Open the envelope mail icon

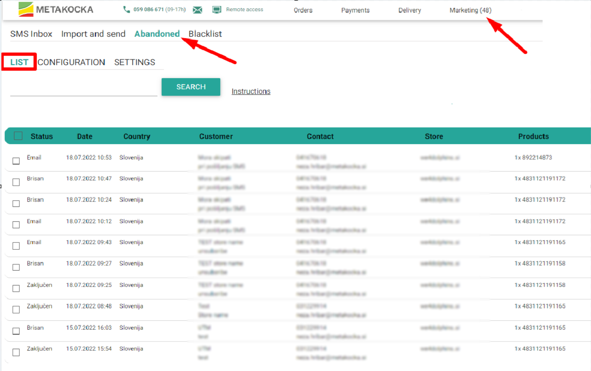pyautogui.click(x=197, y=10)
